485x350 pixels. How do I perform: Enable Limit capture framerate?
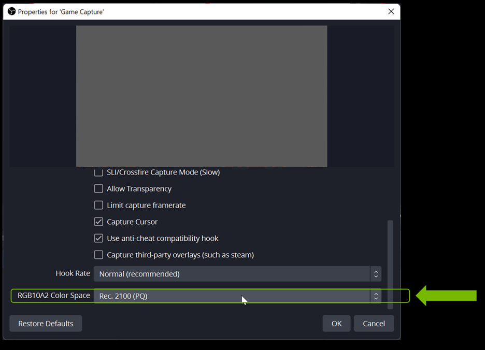coord(98,205)
